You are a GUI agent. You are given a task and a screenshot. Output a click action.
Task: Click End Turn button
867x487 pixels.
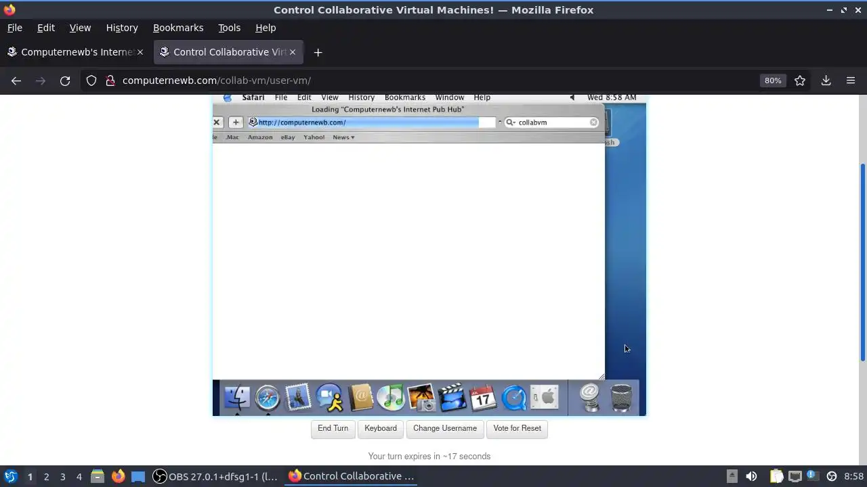[x=333, y=428]
